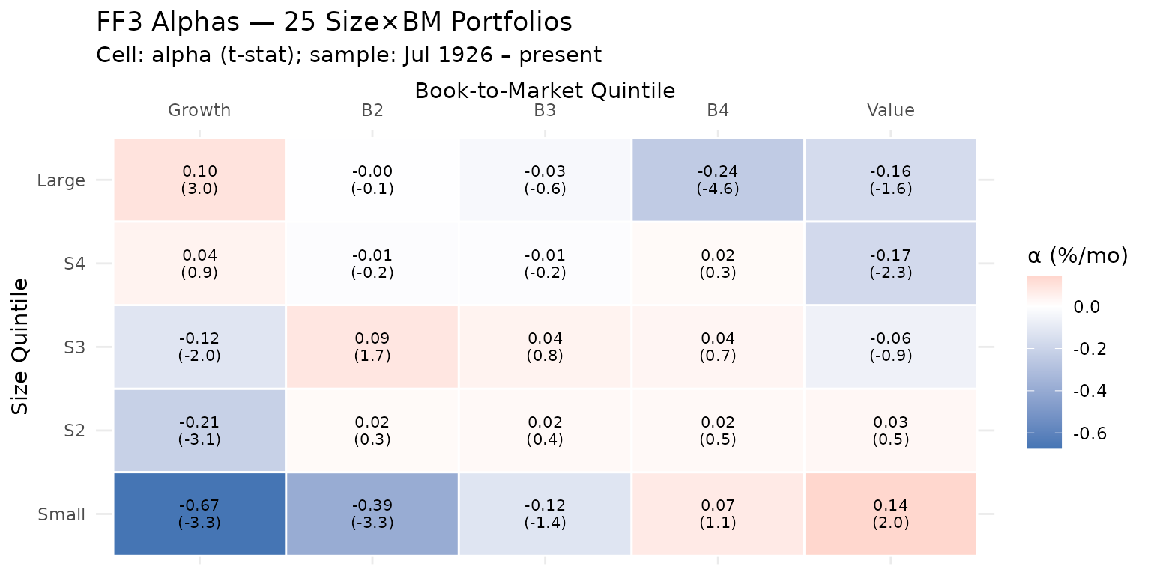This screenshot has width=1151, height=575.
Task: Select the S2 Growth cell showing -0.21
Action: 199,431
